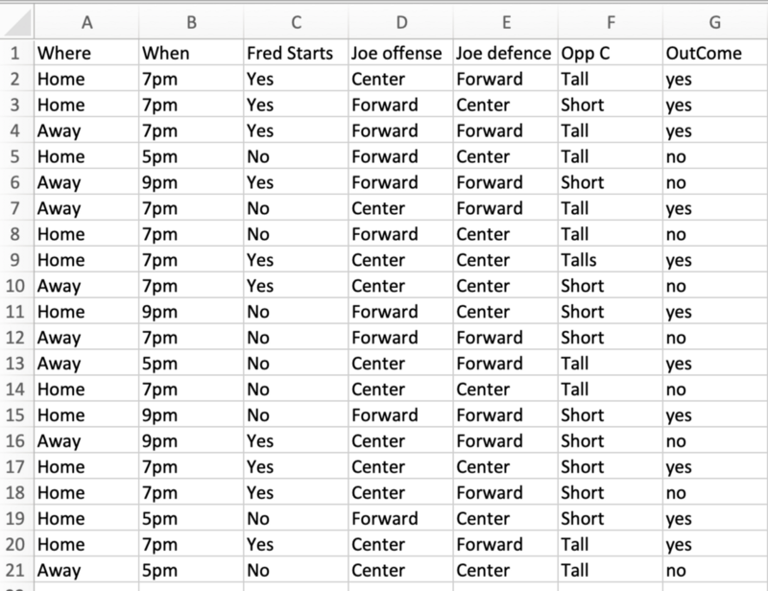Select row 15 using its row number
Viewport: 768px width, 591px height.
[16, 415]
